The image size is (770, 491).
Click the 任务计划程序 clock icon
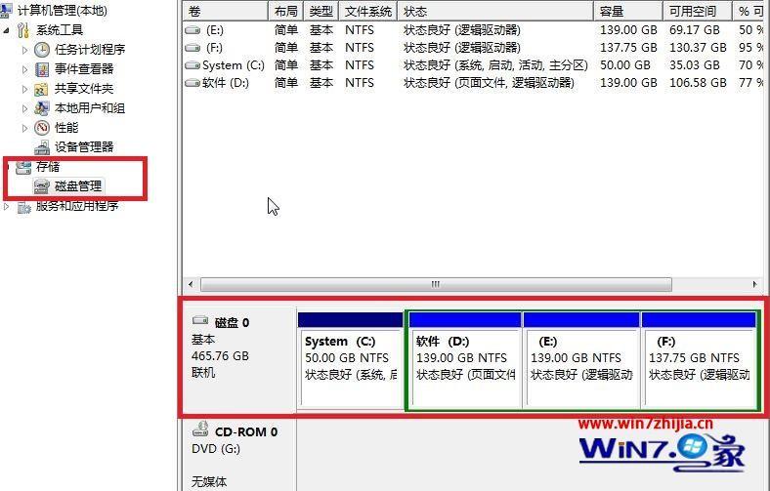pos(42,49)
